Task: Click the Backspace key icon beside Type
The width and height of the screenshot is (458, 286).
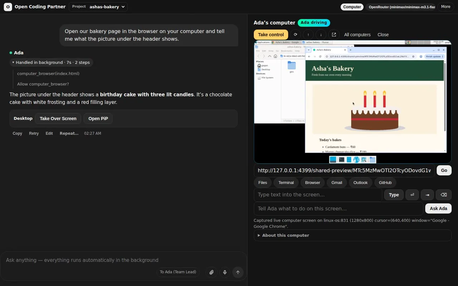Action: [x=444, y=195]
